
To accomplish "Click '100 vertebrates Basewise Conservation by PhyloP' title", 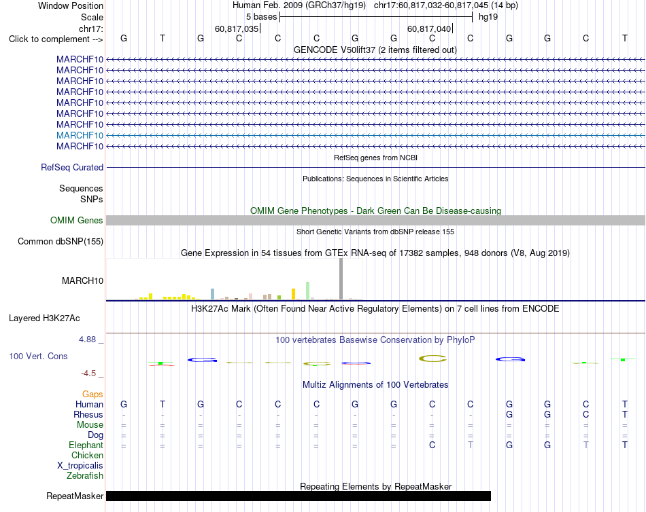I will point(375,340).
